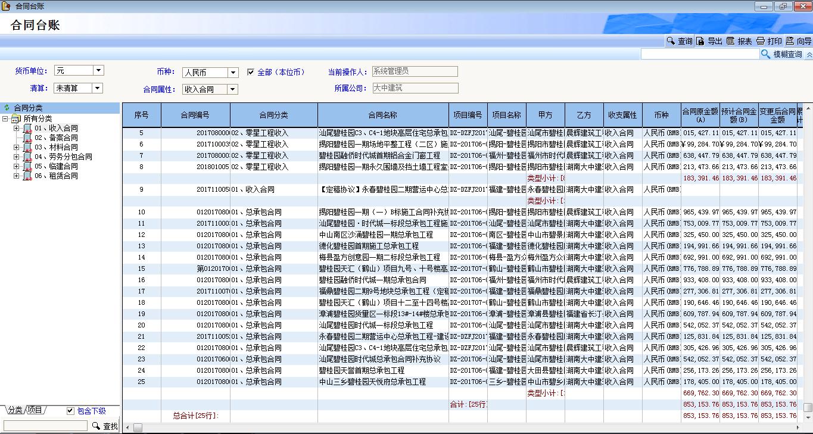Click the 模糊查询 fuzzy search icon
The image size is (813, 434).
pyautogui.click(x=765, y=54)
